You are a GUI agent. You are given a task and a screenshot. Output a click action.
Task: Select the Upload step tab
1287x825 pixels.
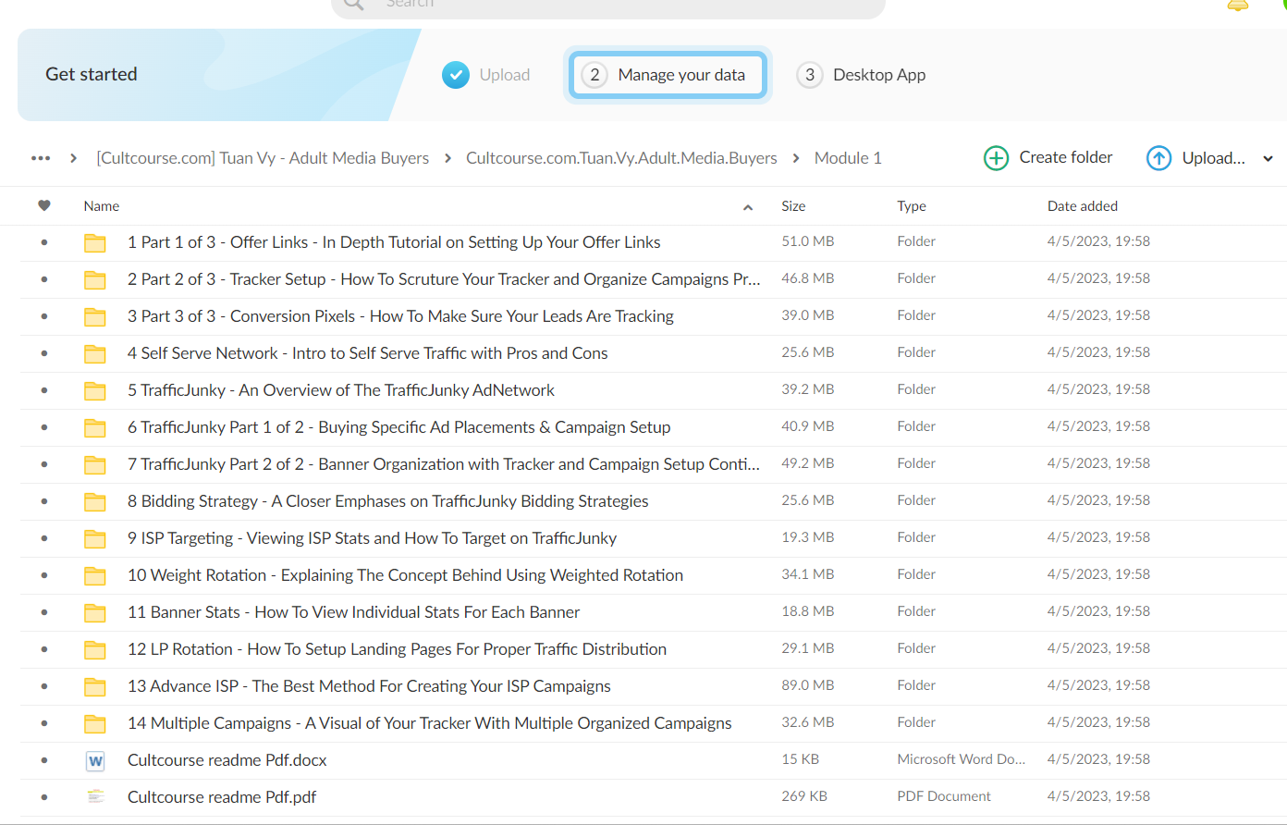pos(486,75)
